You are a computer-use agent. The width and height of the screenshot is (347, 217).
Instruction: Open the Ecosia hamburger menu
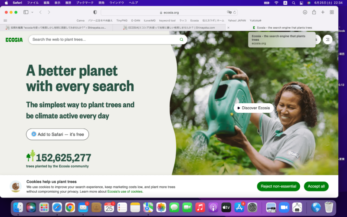pyautogui.click(x=327, y=39)
